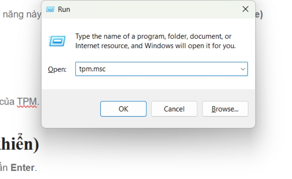Screen dimensions: 292x179
Task: Cancel the Run dialog
Action: (x=174, y=109)
